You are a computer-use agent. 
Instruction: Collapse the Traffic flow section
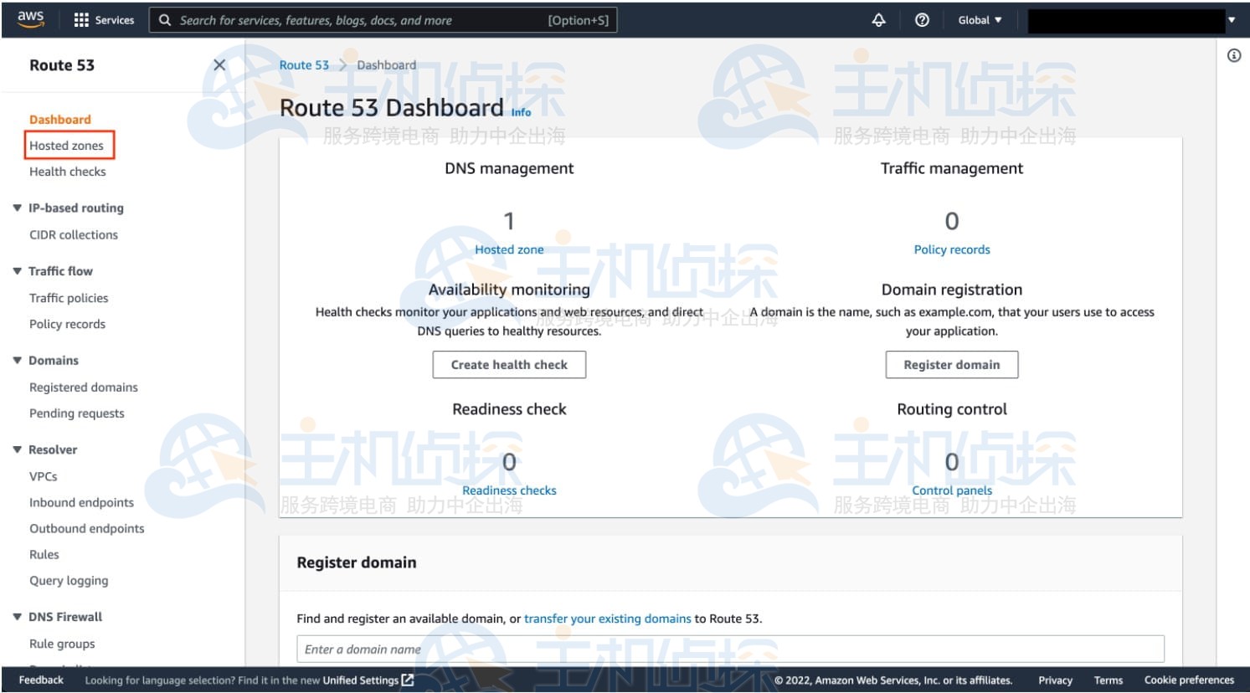tap(17, 271)
